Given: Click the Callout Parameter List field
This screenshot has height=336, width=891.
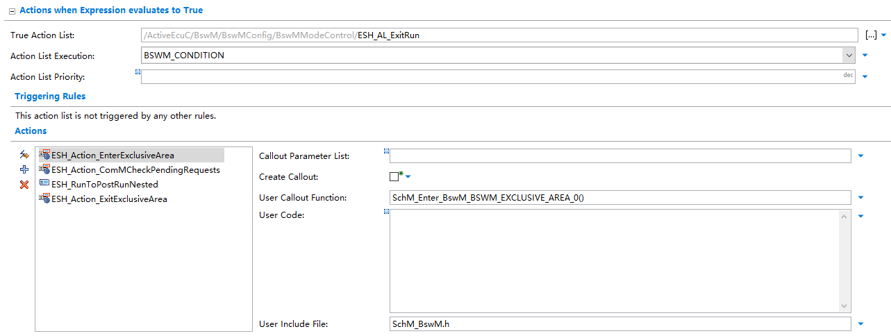Looking at the screenshot, I should pos(620,156).
